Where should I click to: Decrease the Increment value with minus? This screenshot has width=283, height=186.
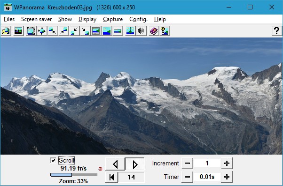click(x=187, y=164)
